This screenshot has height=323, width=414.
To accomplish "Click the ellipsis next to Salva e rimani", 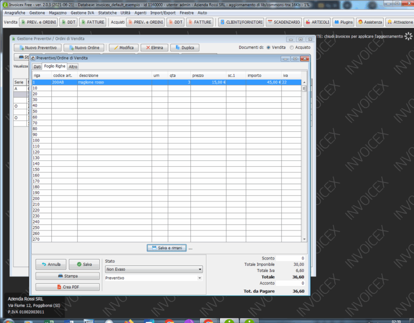I will point(190,248).
